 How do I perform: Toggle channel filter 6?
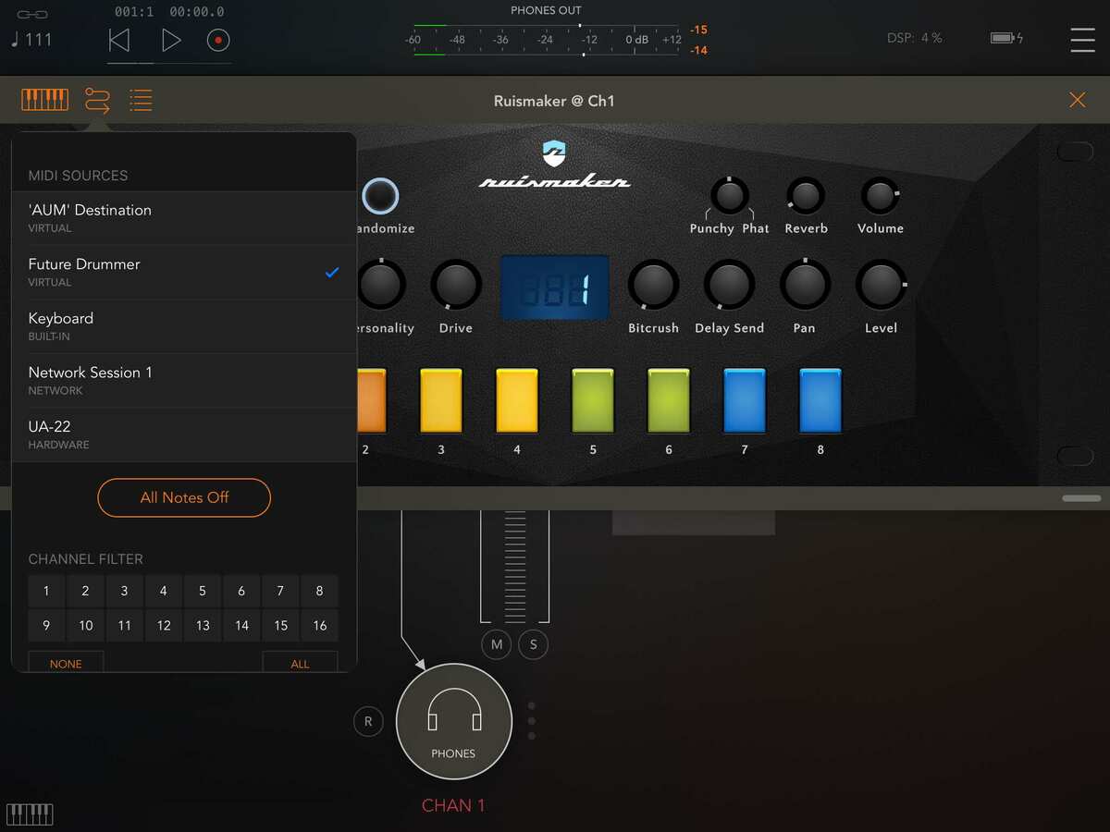point(241,591)
